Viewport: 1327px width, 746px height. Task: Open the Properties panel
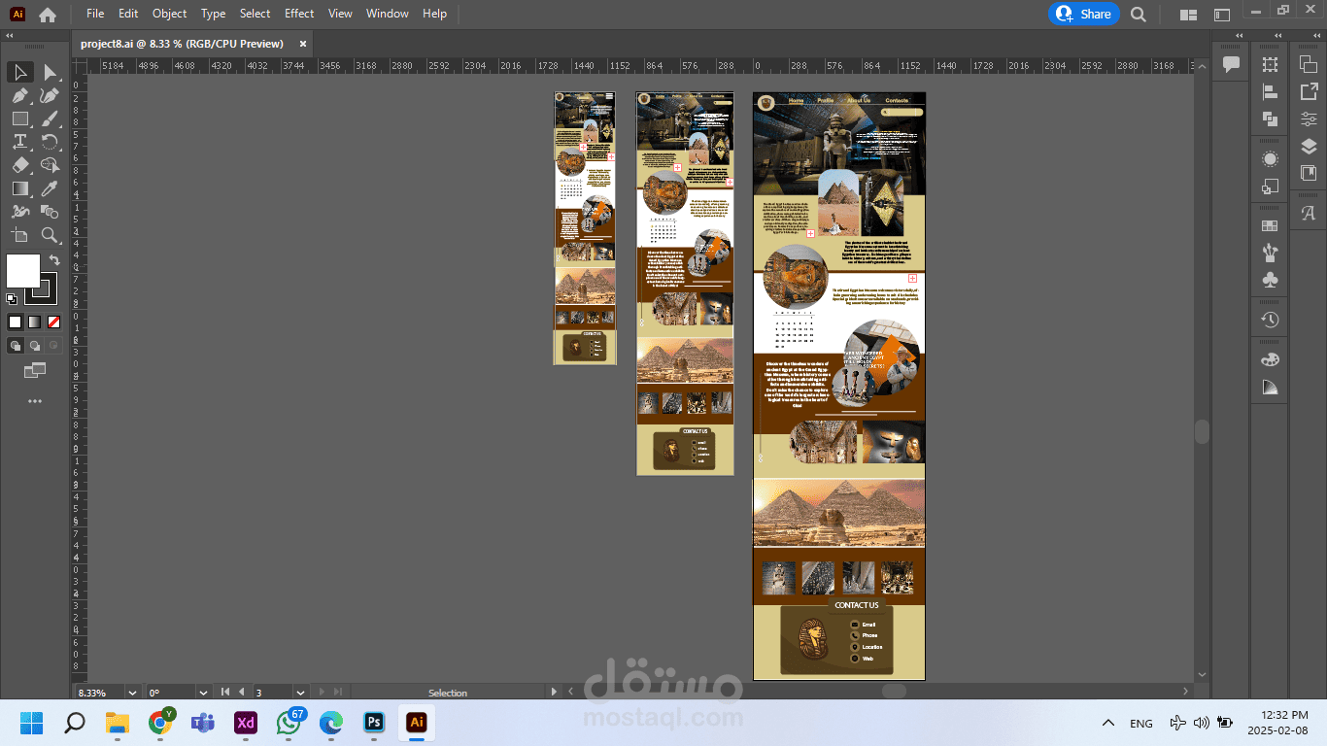[x=1309, y=119]
